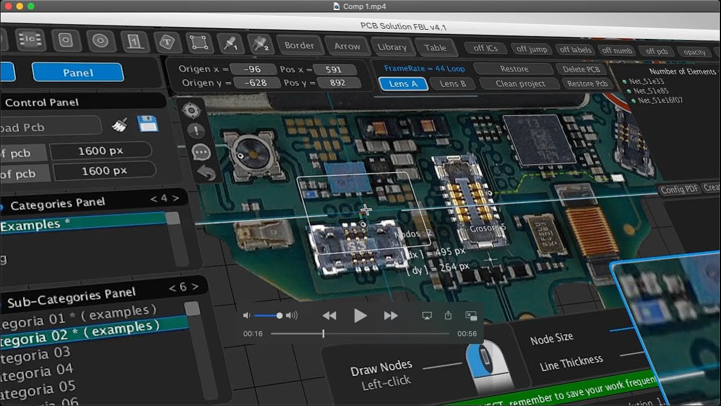Select the circular pad tool icon
Image resolution: width=721 pixels, height=406 pixels.
tap(100, 41)
